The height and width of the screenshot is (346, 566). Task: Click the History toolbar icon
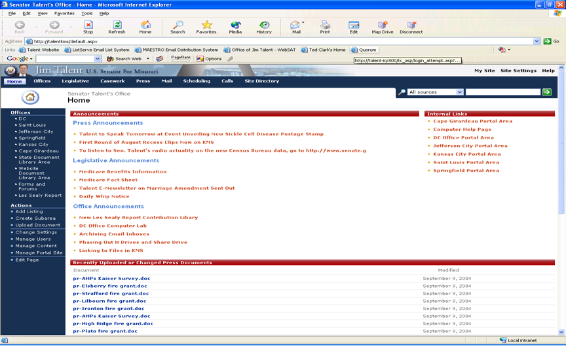pos(264,26)
